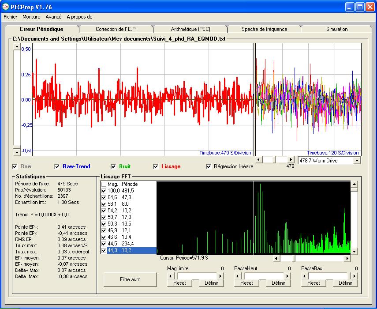Click the PECPrep title bar icon
This screenshot has width=377, height=309.
pos(5,7)
